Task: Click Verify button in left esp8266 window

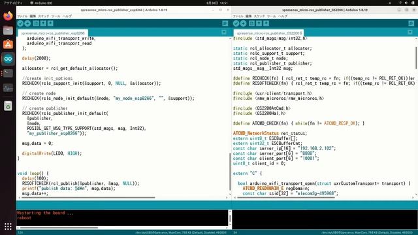Action: pos(20,23)
